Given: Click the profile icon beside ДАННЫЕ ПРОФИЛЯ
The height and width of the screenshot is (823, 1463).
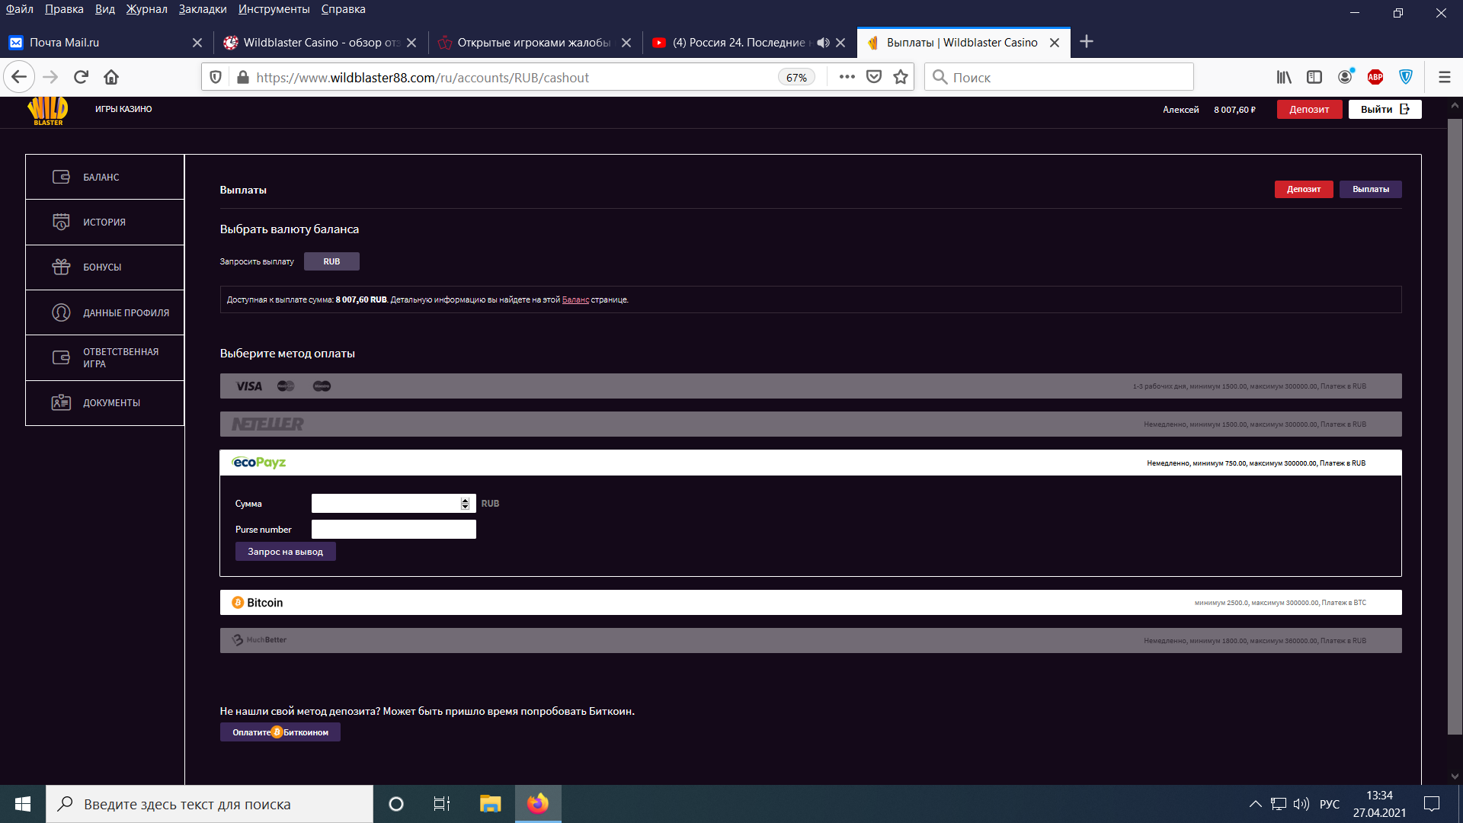Looking at the screenshot, I should 61,312.
